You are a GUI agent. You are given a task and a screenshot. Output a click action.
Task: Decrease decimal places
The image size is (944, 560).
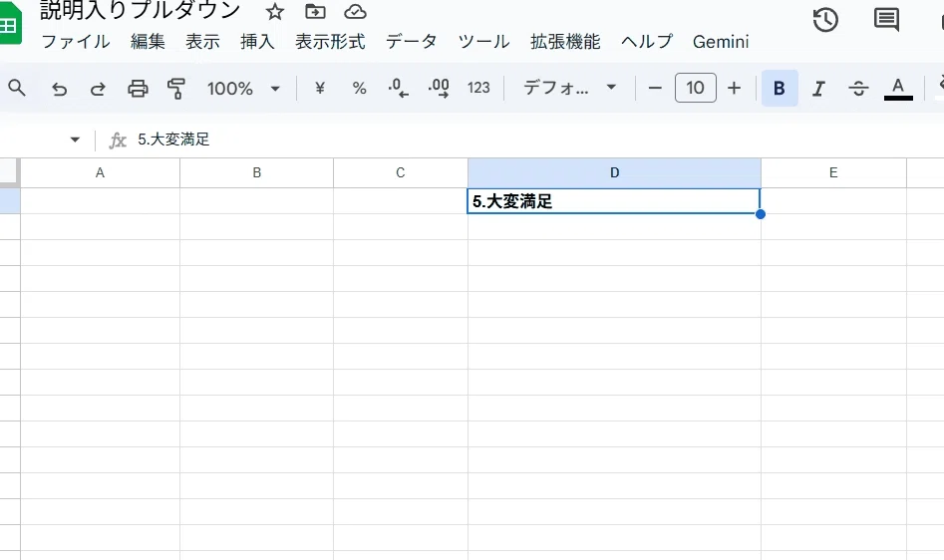pyautogui.click(x=398, y=88)
